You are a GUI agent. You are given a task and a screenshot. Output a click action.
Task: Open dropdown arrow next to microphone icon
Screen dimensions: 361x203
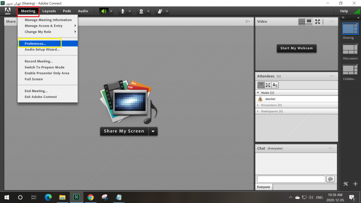pyautogui.click(x=130, y=11)
